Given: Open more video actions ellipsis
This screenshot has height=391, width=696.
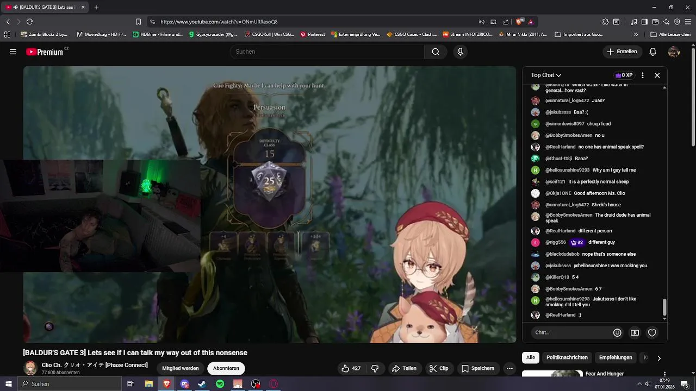Looking at the screenshot, I should [509, 368].
